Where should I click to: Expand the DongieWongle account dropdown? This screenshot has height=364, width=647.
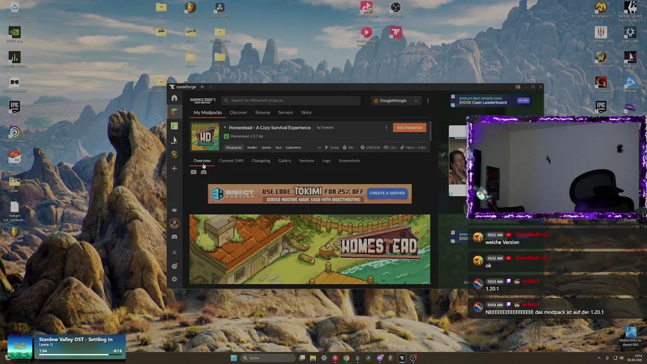tap(396, 101)
